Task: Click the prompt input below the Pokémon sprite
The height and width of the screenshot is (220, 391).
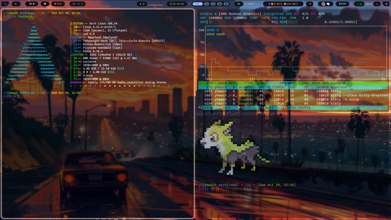Action: tap(218, 189)
